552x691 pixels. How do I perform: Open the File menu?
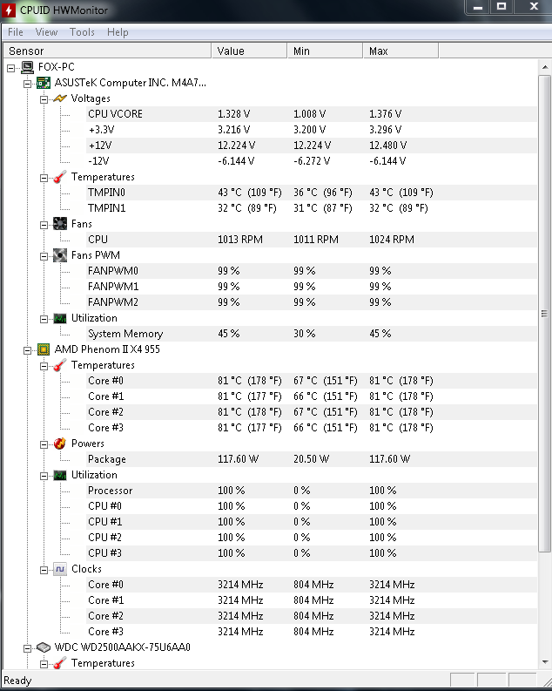point(16,32)
